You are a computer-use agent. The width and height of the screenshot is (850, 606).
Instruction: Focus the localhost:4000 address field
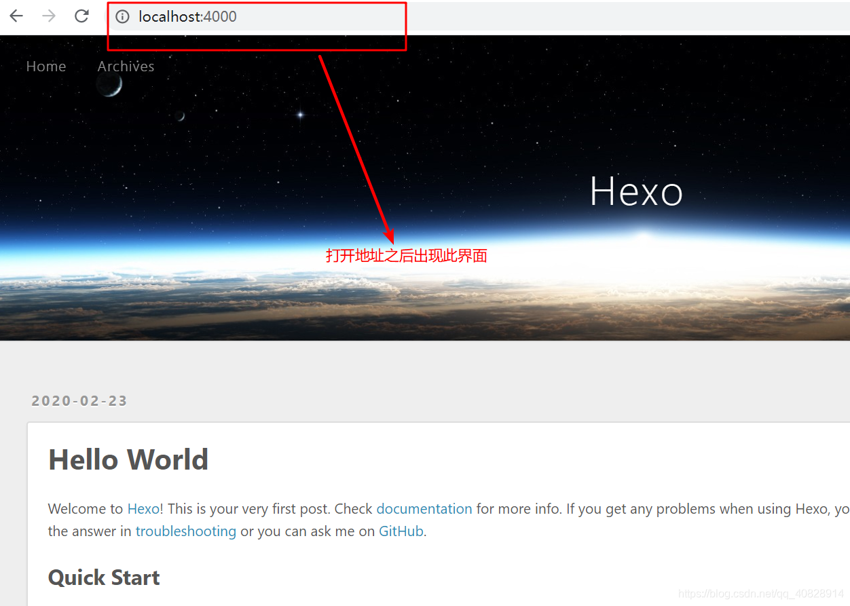click(479, 17)
